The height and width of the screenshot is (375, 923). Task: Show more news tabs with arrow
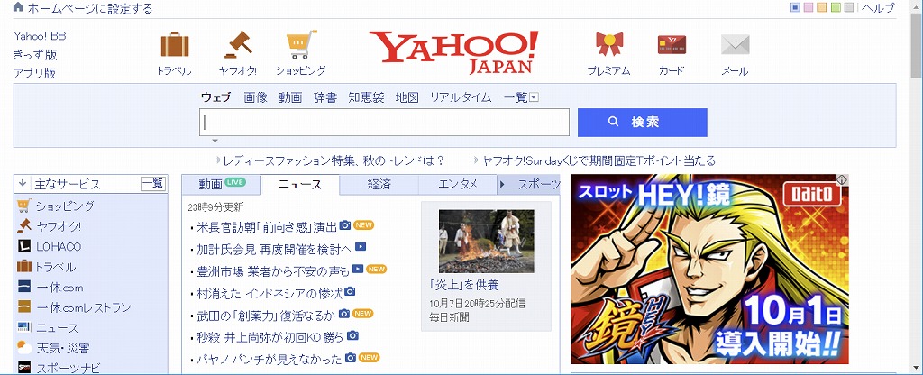click(x=502, y=184)
